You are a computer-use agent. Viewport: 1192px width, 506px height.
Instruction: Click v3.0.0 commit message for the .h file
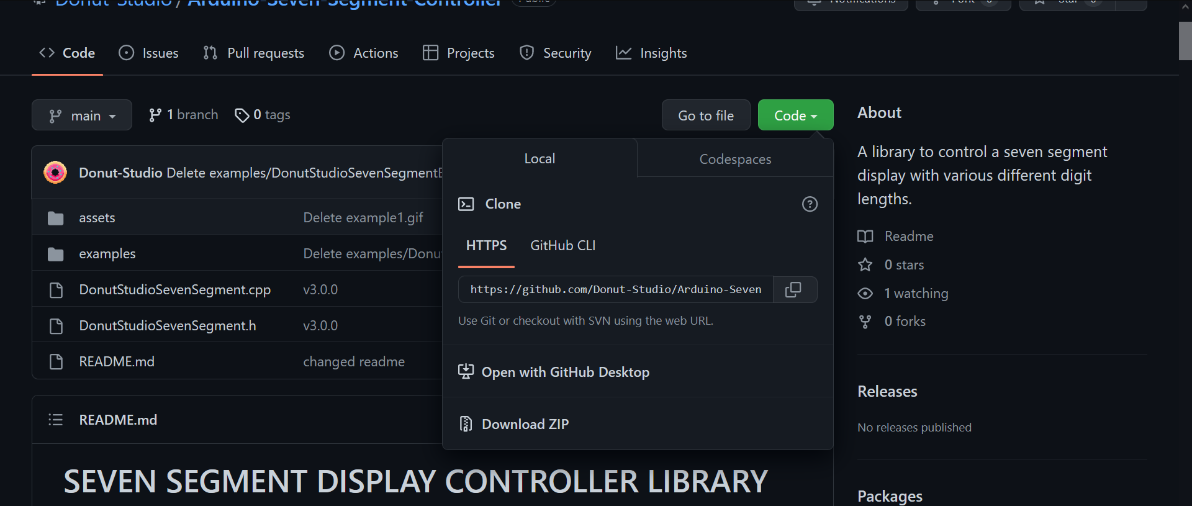[x=320, y=326]
